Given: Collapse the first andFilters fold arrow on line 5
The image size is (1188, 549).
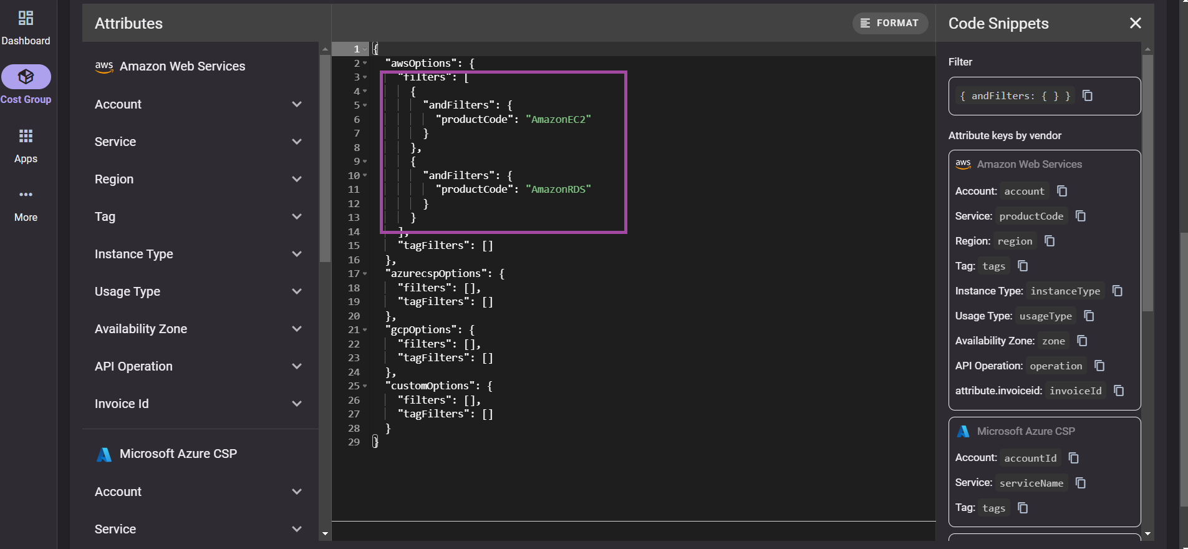Looking at the screenshot, I should 365,105.
